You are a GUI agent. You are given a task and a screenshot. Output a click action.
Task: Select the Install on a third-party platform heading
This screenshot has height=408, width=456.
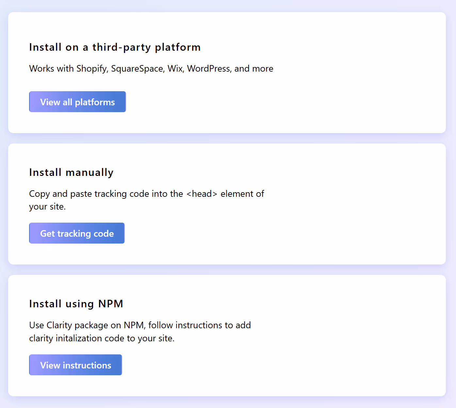click(x=115, y=47)
